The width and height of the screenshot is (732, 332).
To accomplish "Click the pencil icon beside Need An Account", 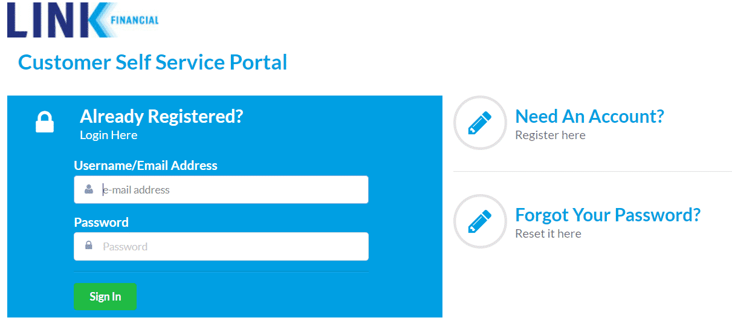I will (x=479, y=123).
